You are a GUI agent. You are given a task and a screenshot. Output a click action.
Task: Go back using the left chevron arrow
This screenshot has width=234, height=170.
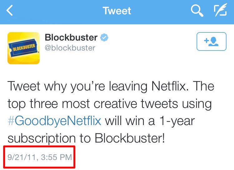[x=10, y=10]
